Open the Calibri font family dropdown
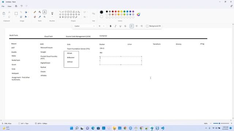Screen dimensions: 234x131 84,26
